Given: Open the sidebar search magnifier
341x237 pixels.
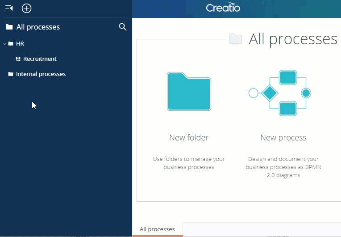Looking at the screenshot, I should [123, 27].
